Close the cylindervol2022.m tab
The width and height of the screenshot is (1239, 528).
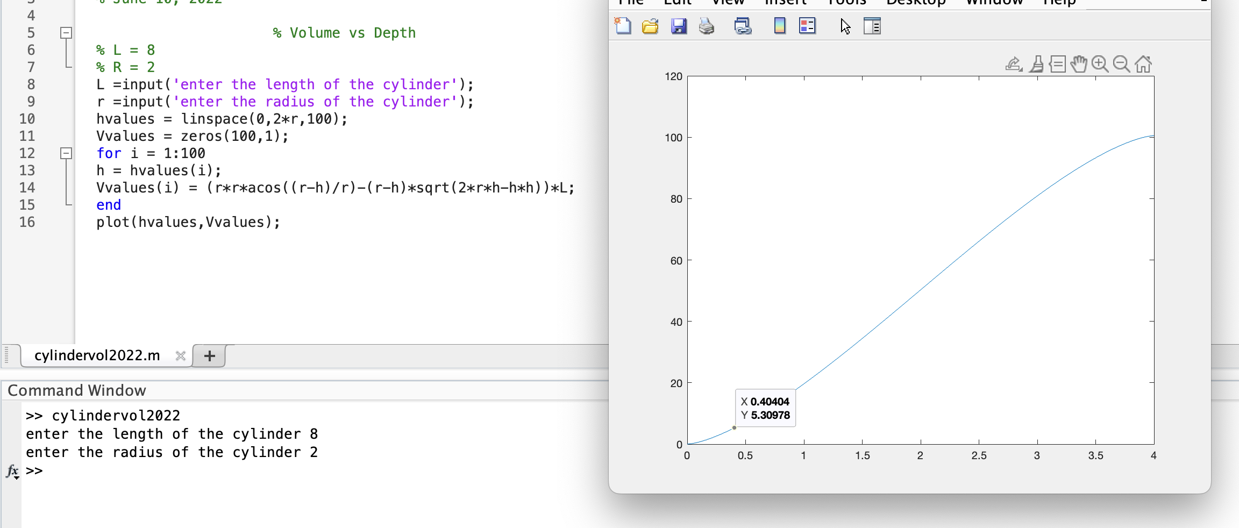181,355
